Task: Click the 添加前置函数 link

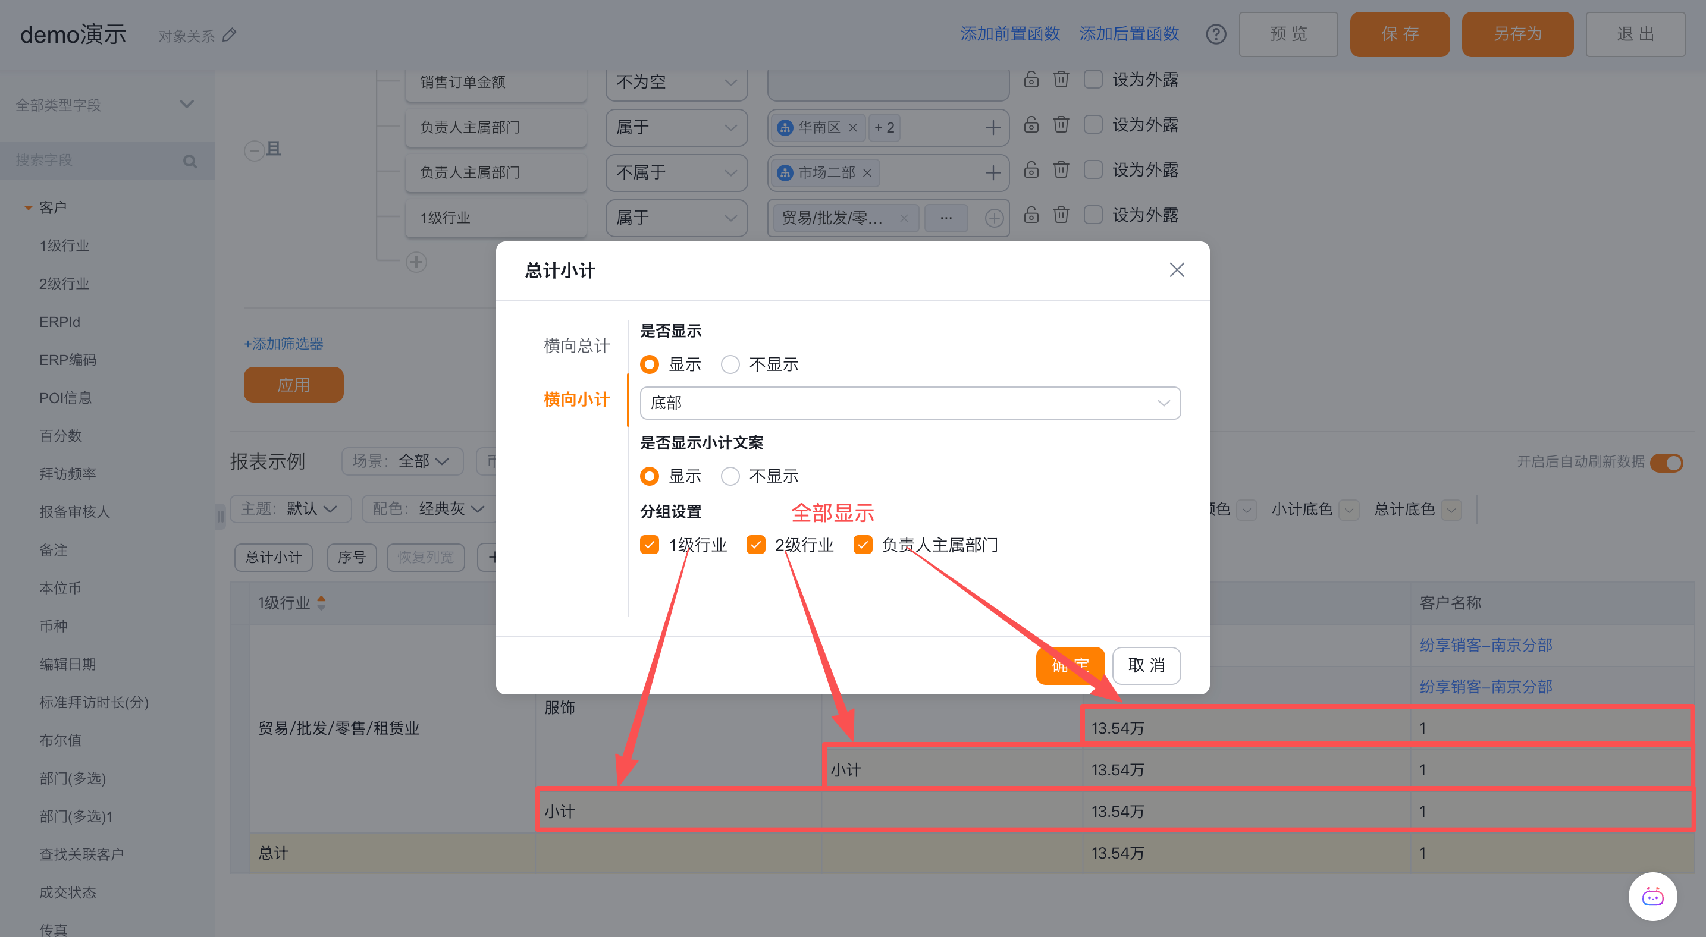Action: 1010,34
